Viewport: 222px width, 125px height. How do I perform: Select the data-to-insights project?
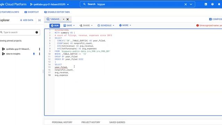(x=13, y=54)
